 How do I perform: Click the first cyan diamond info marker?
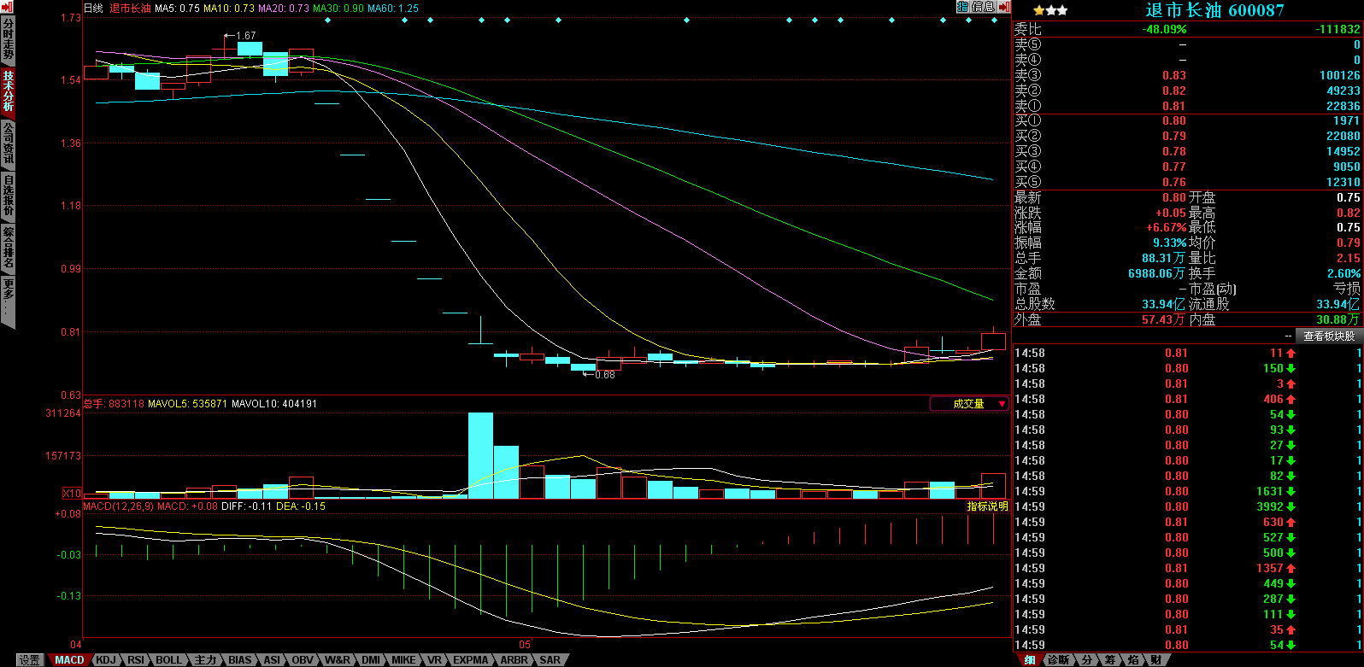327,20
